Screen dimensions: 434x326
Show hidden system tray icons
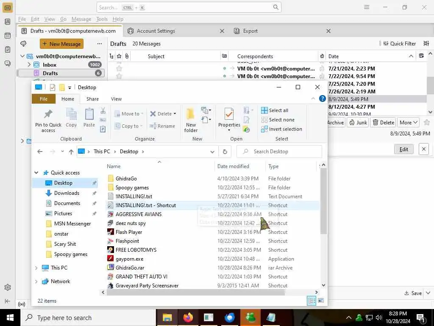(x=349, y=318)
